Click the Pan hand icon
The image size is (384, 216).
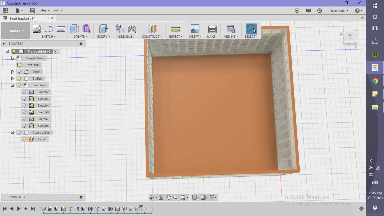click(168, 197)
